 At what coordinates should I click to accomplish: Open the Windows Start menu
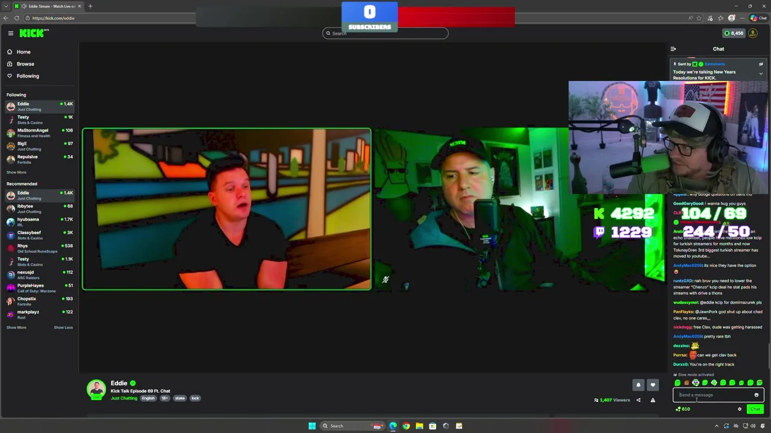312,426
